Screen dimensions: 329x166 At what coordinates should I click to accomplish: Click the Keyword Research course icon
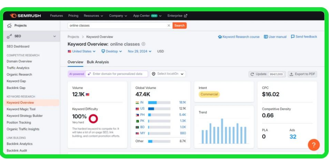[x=220, y=37]
